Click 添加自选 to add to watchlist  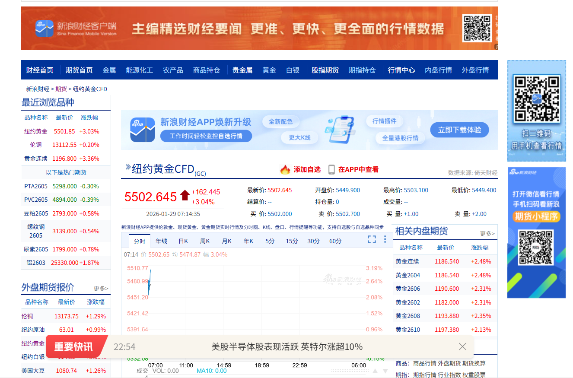point(307,170)
